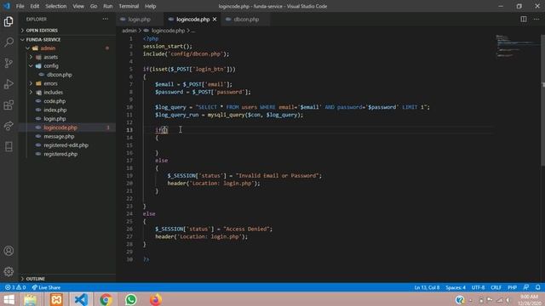Viewport: 545px width, 306px height.
Task: Expand the Outline section
Action: [x=36, y=279]
